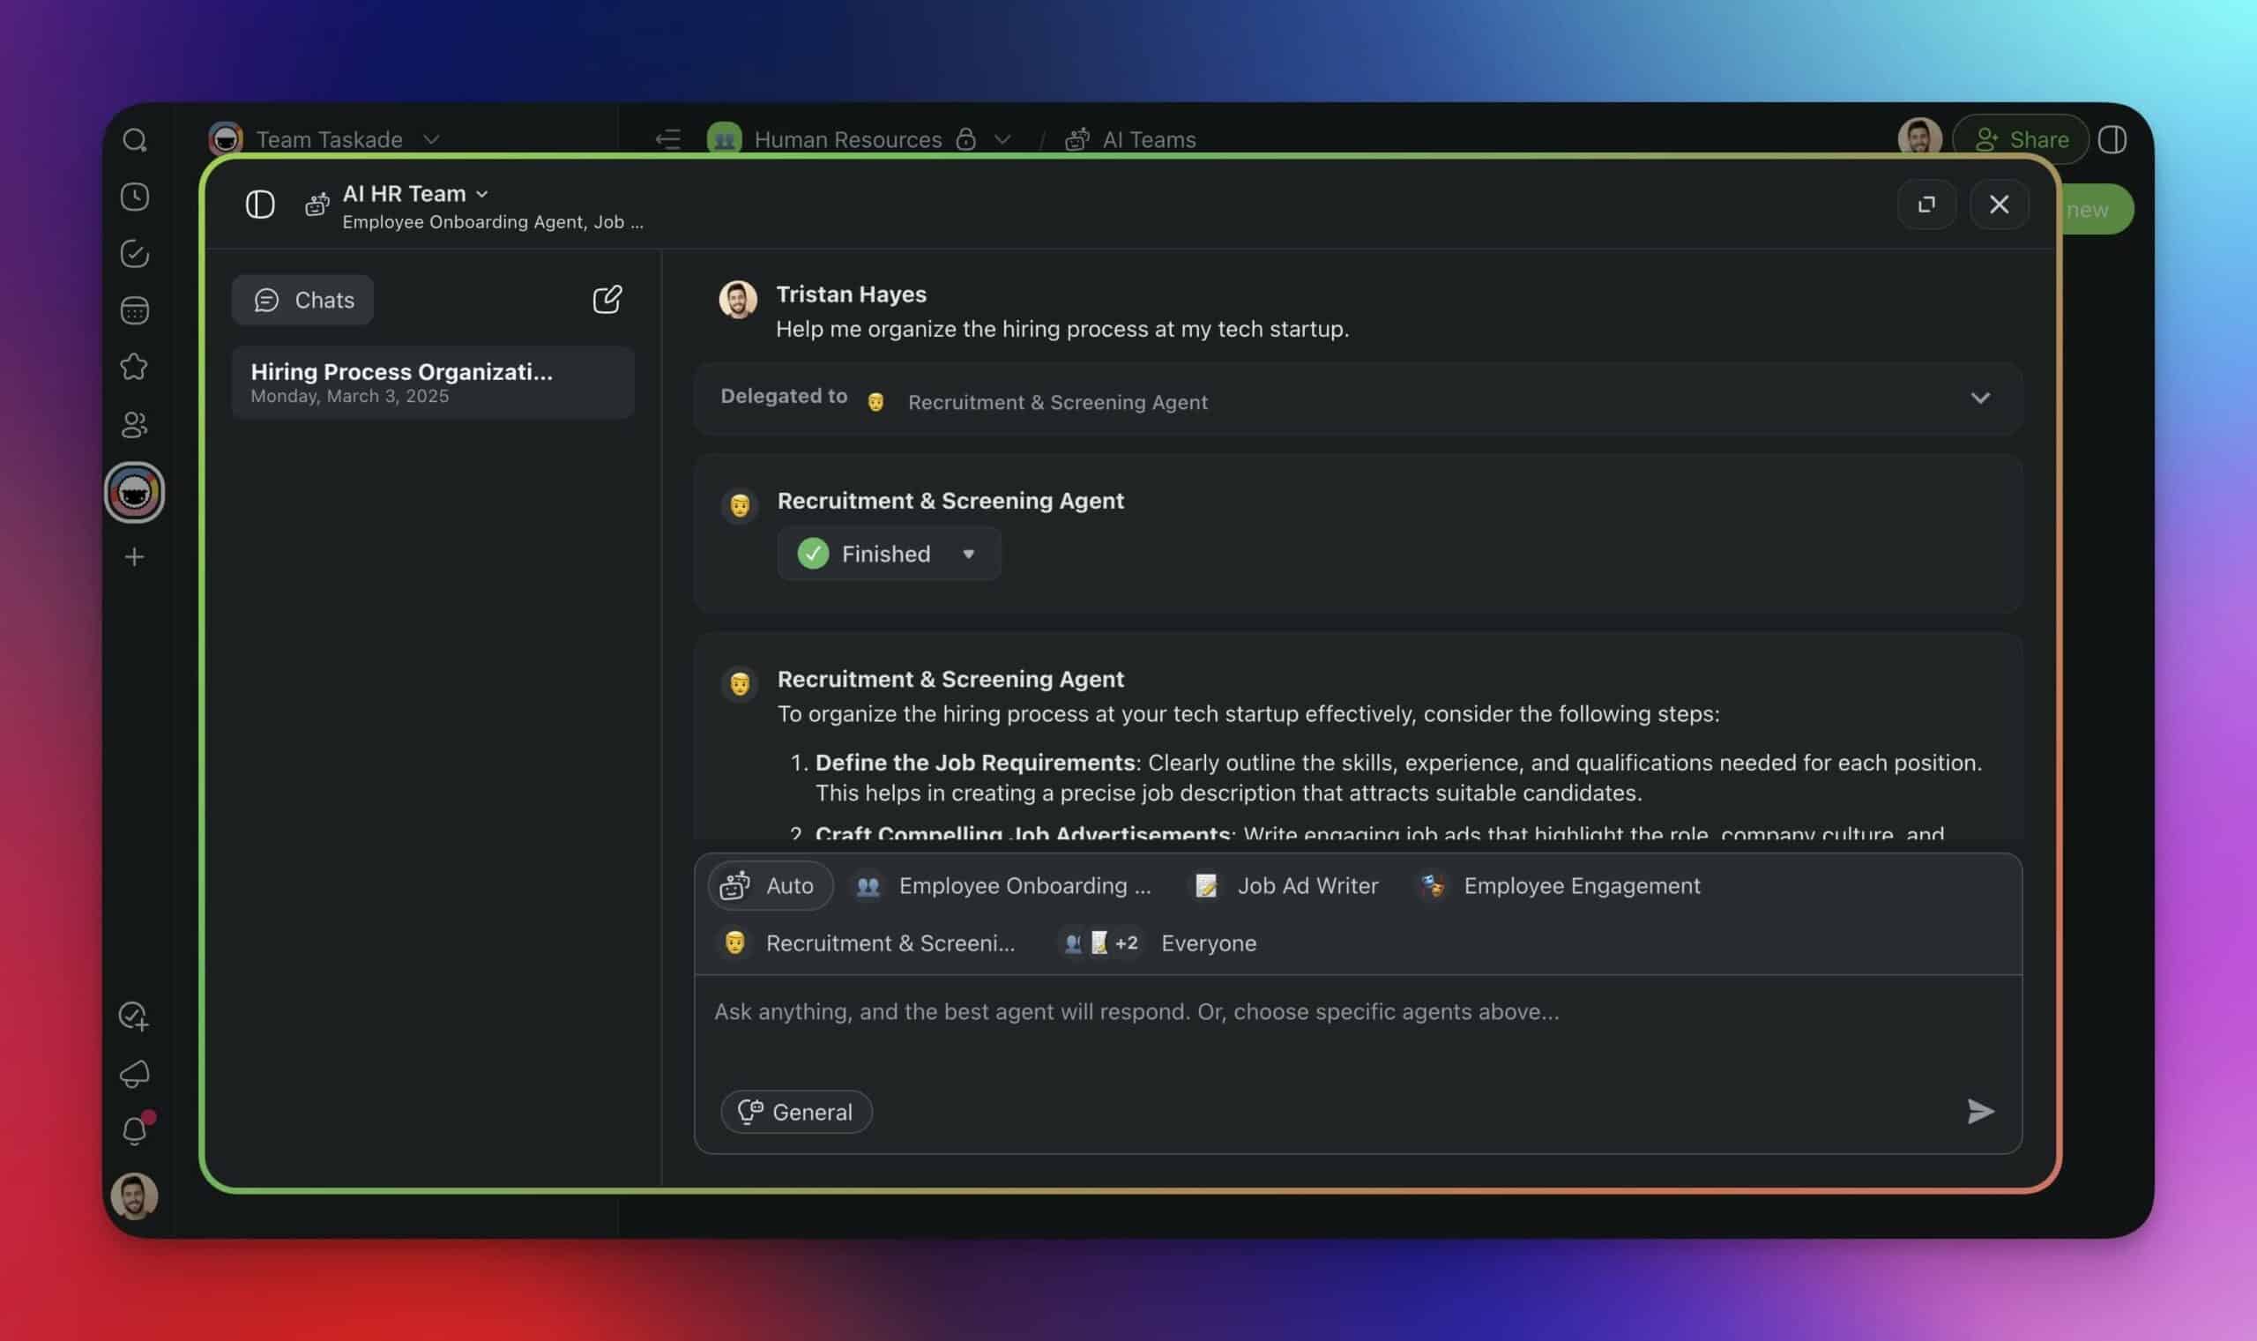Select the recent history clock icon
This screenshot has height=1341, width=2257.
pyautogui.click(x=135, y=197)
